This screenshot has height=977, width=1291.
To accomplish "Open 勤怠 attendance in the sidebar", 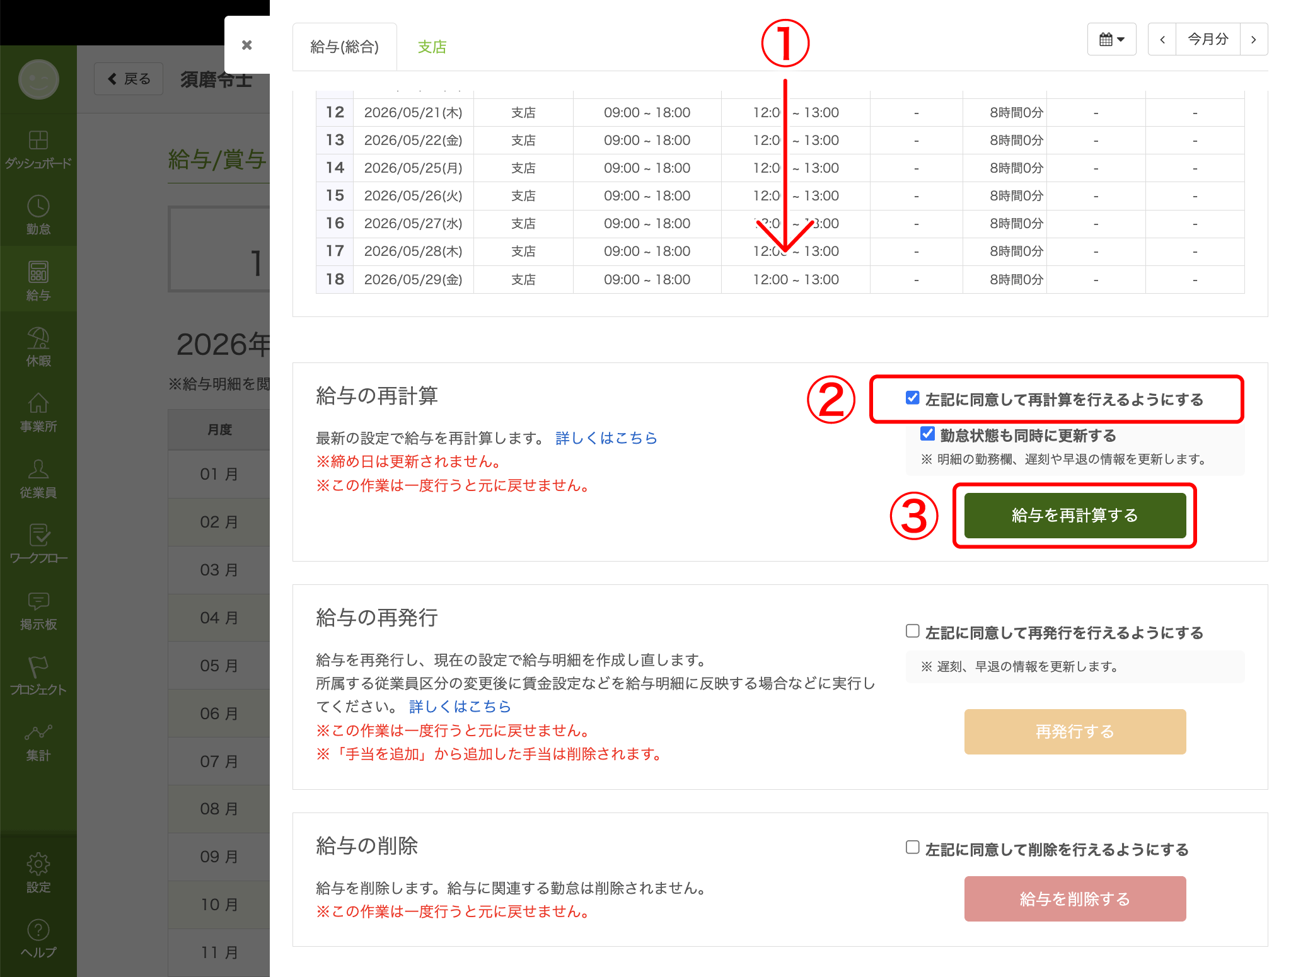I will [x=38, y=216].
